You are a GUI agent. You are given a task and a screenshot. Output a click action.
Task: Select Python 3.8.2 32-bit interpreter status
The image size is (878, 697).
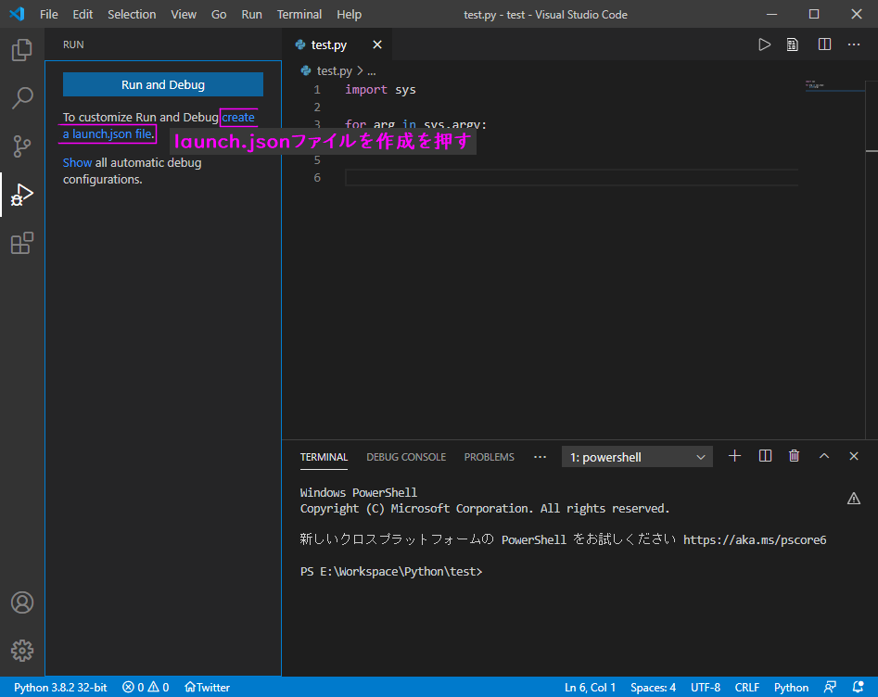(60, 688)
